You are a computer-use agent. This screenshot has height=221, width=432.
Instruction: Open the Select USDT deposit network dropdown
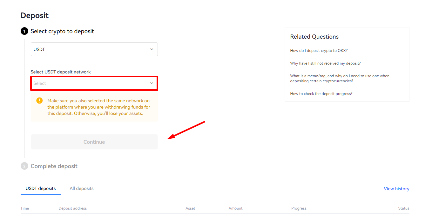pyautogui.click(x=94, y=83)
